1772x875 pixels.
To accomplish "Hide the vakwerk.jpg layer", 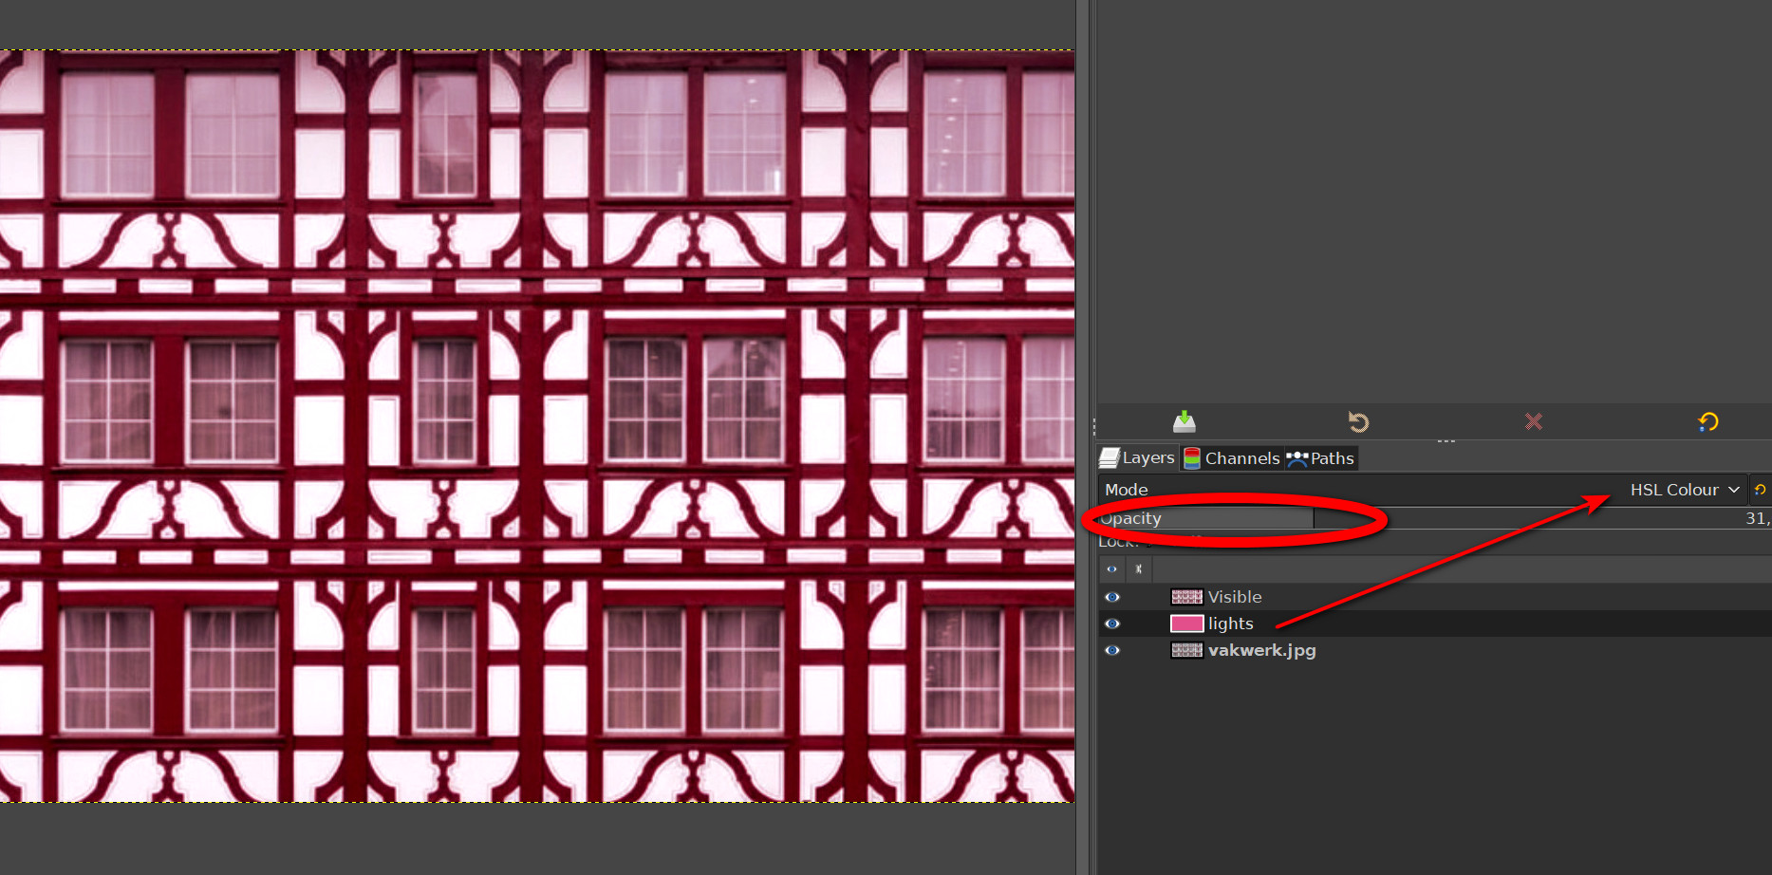I will [1111, 650].
